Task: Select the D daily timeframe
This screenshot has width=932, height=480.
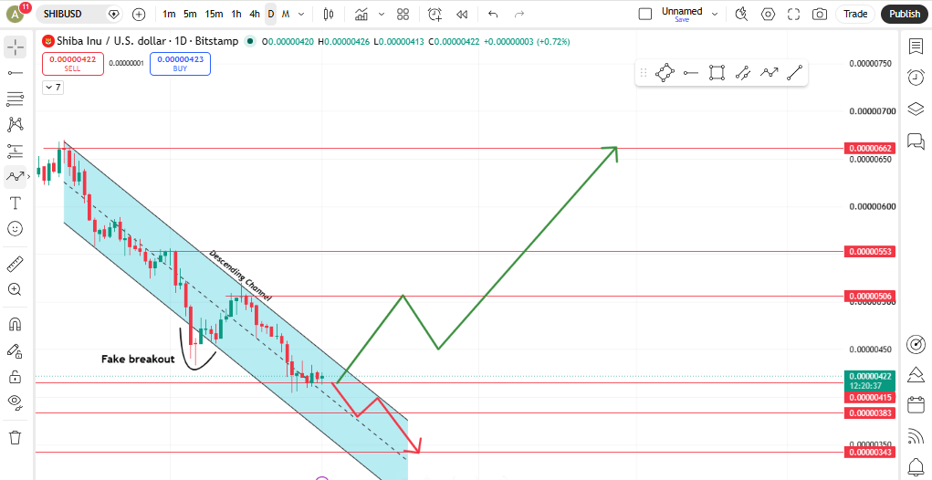Action: (x=271, y=15)
